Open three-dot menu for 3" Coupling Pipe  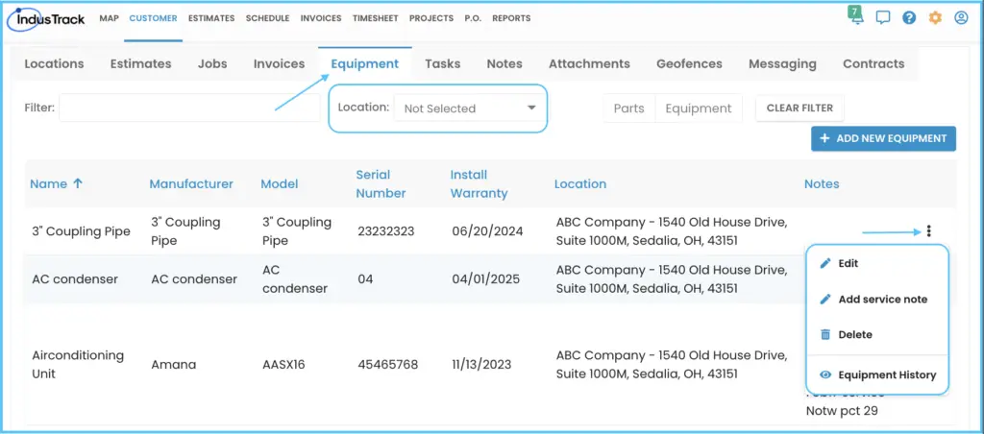(929, 231)
